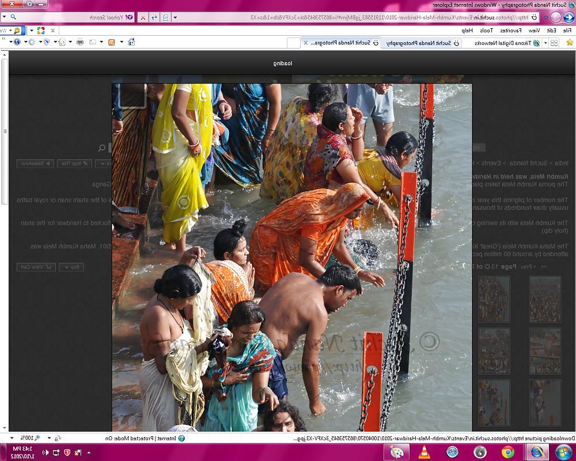Open Safari compass taskbar icon
This screenshot has width=576, height=461.
point(452,452)
